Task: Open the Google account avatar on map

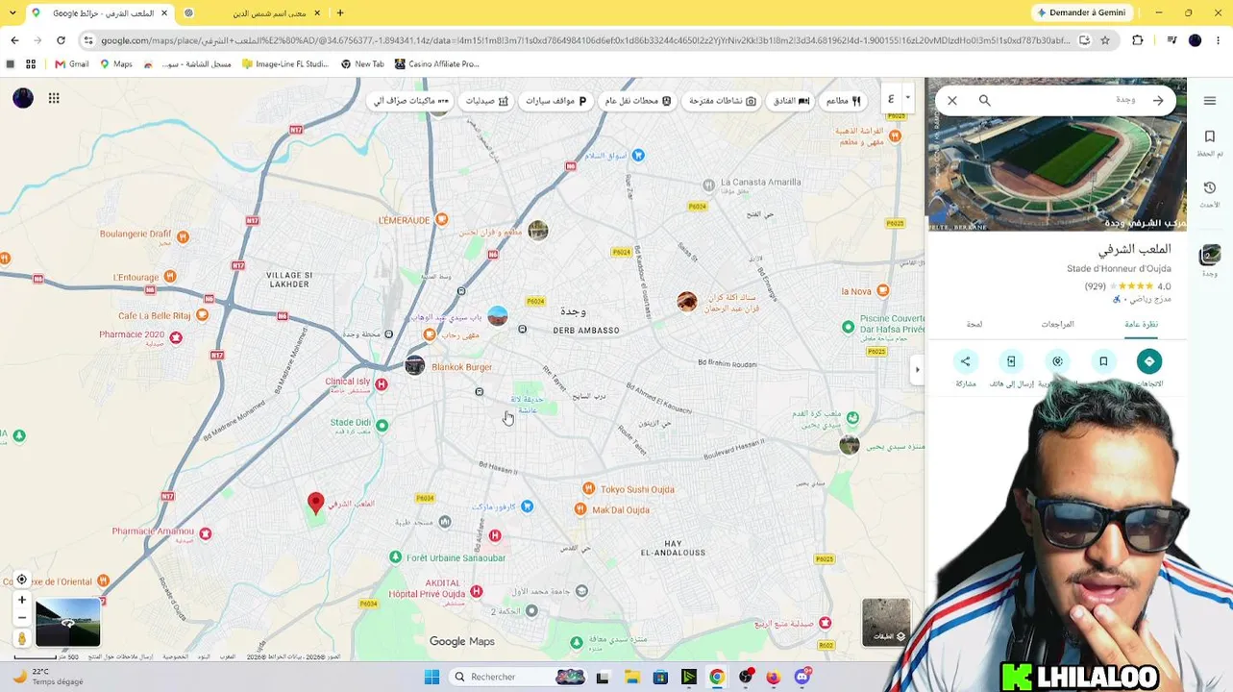Action: 23,98
